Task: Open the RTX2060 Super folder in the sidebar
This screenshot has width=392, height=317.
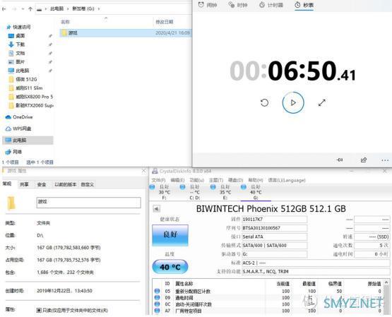Action: coord(31,105)
